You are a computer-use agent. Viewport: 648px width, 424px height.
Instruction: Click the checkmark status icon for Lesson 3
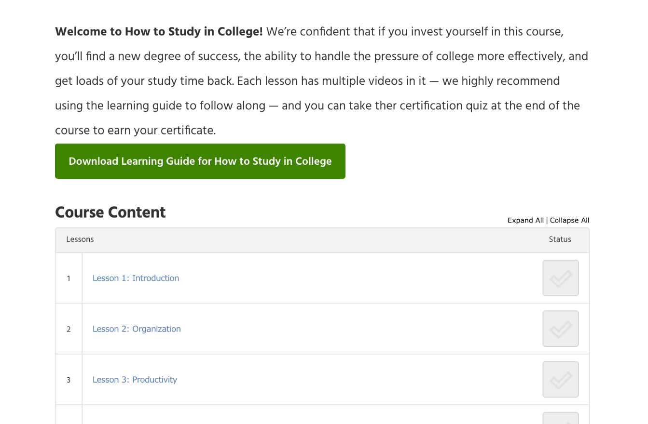point(560,380)
